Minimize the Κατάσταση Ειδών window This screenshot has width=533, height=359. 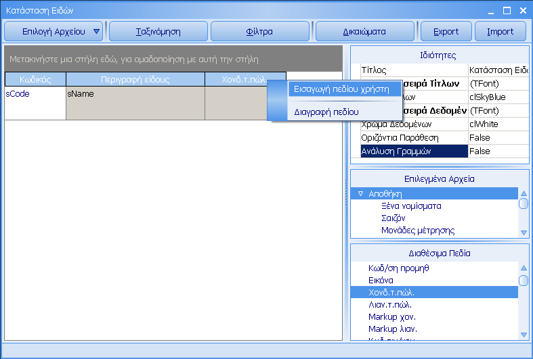pyautogui.click(x=490, y=11)
